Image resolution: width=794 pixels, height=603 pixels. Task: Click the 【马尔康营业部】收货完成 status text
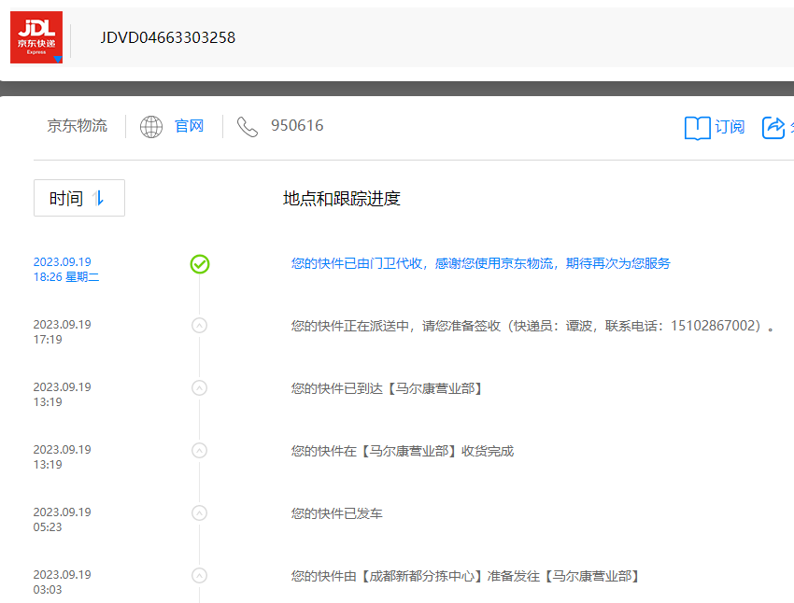402,451
